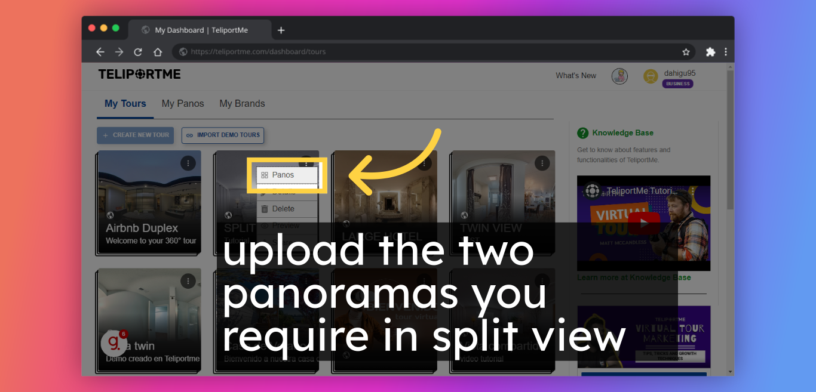This screenshot has height=392, width=816.
Task: Bookmark this page with the star icon
Action: pos(686,52)
